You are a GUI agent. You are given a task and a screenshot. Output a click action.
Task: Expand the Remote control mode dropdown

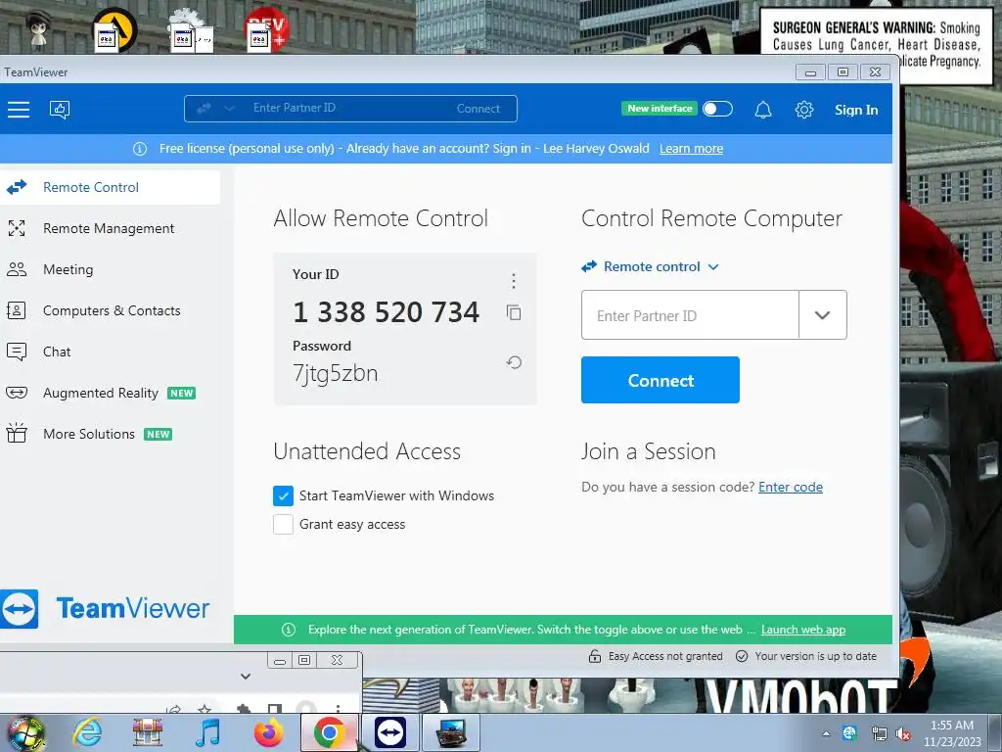(713, 266)
